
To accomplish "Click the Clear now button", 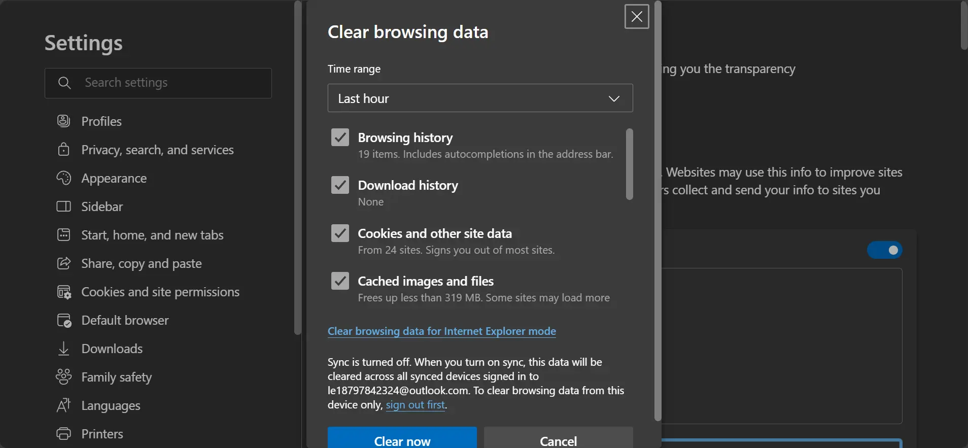I will click(x=402, y=438).
